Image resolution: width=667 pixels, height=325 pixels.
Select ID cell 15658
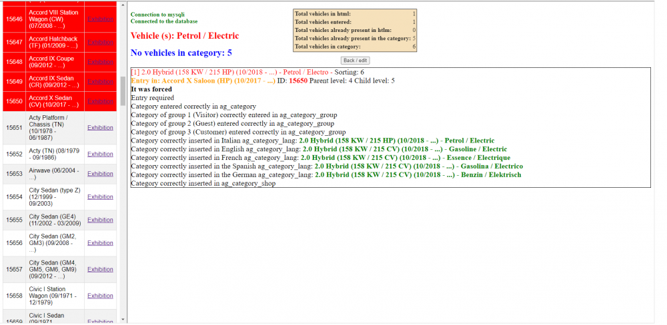pos(15,296)
